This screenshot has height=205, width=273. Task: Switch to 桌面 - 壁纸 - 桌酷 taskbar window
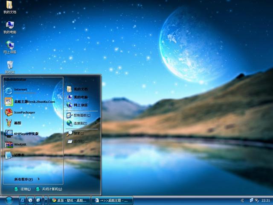coord(70,200)
